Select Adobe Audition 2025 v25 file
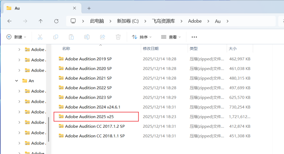Viewport: 284px width, 154px height. (x=89, y=116)
